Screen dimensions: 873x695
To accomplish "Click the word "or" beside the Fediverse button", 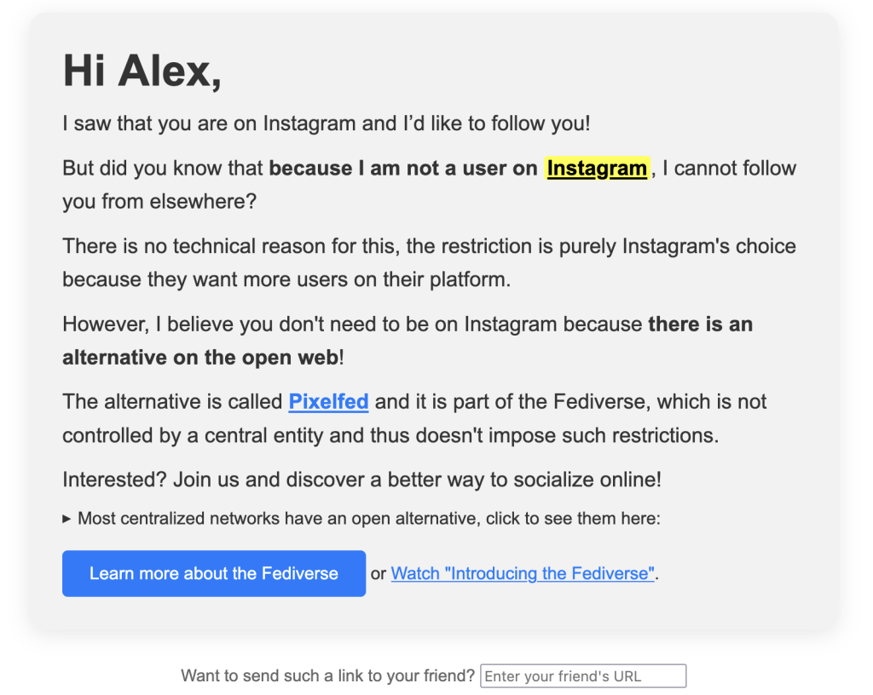I will point(379,574).
